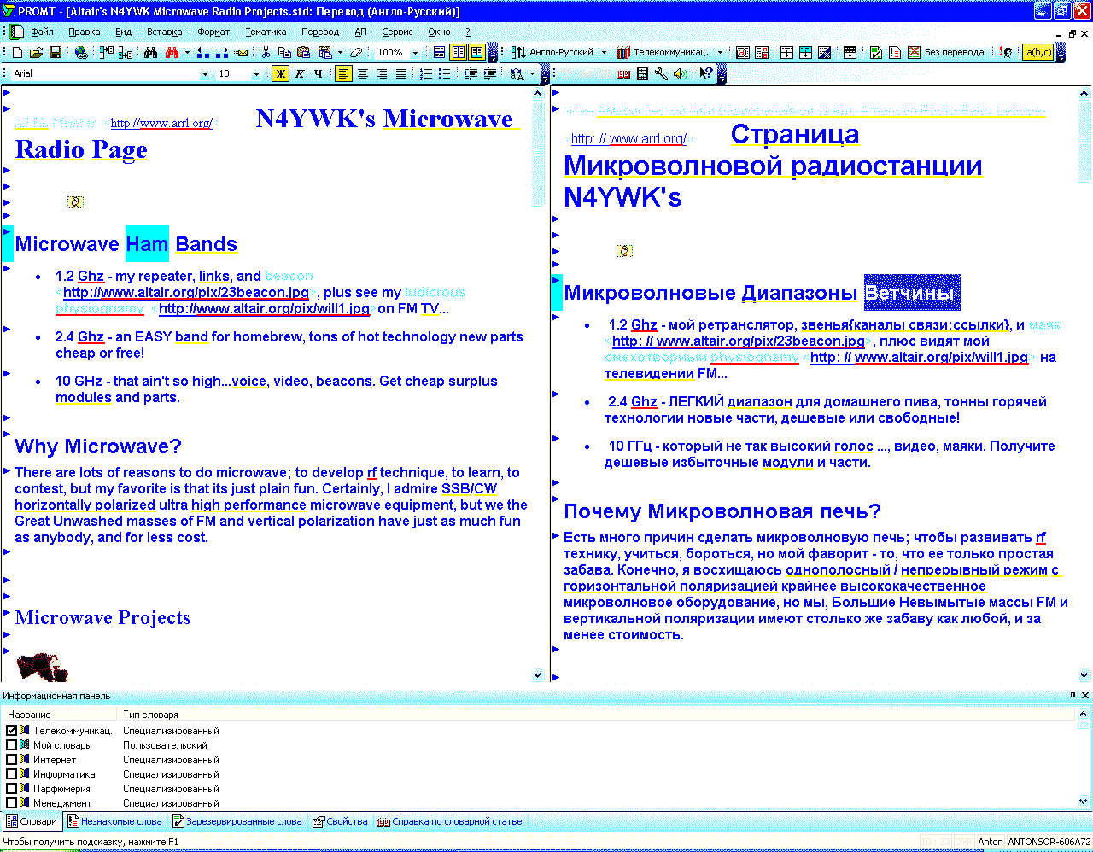Justify the text alignment
The width and height of the screenshot is (1093, 852).
pyautogui.click(x=400, y=73)
